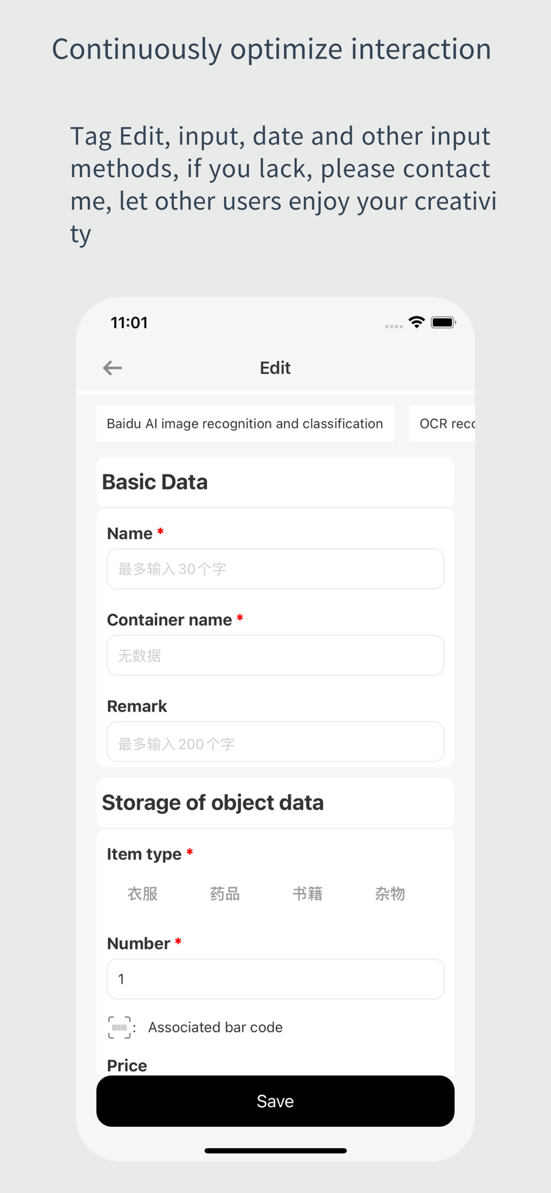This screenshot has height=1193, width=551.
Task: Tap the Wi-Fi status icon
Action: pos(416,322)
